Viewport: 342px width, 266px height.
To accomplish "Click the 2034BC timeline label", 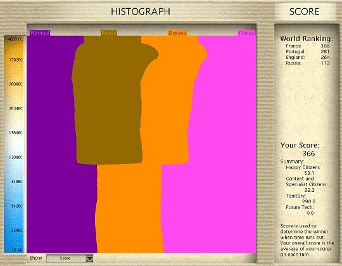I will tap(16, 108).
